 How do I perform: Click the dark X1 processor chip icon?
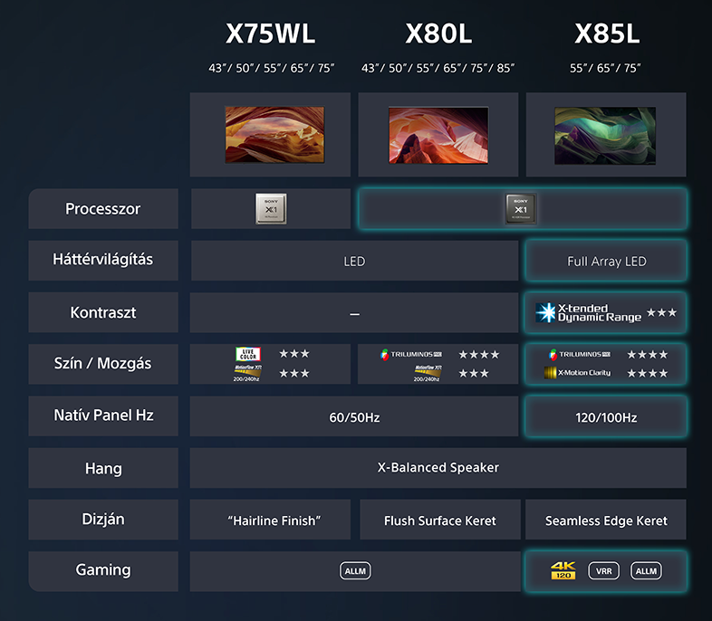521,209
